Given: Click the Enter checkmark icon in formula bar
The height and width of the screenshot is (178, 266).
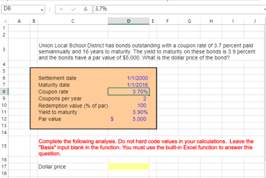Looking at the screenshot, I should (x=74, y=9).
